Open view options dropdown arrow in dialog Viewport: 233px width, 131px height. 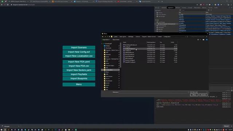pos(201,40)
